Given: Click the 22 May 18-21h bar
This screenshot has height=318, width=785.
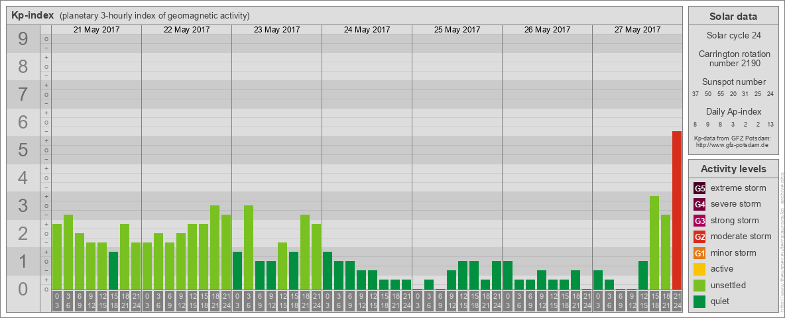Looking at the screenshot, I should click(215, 248).
